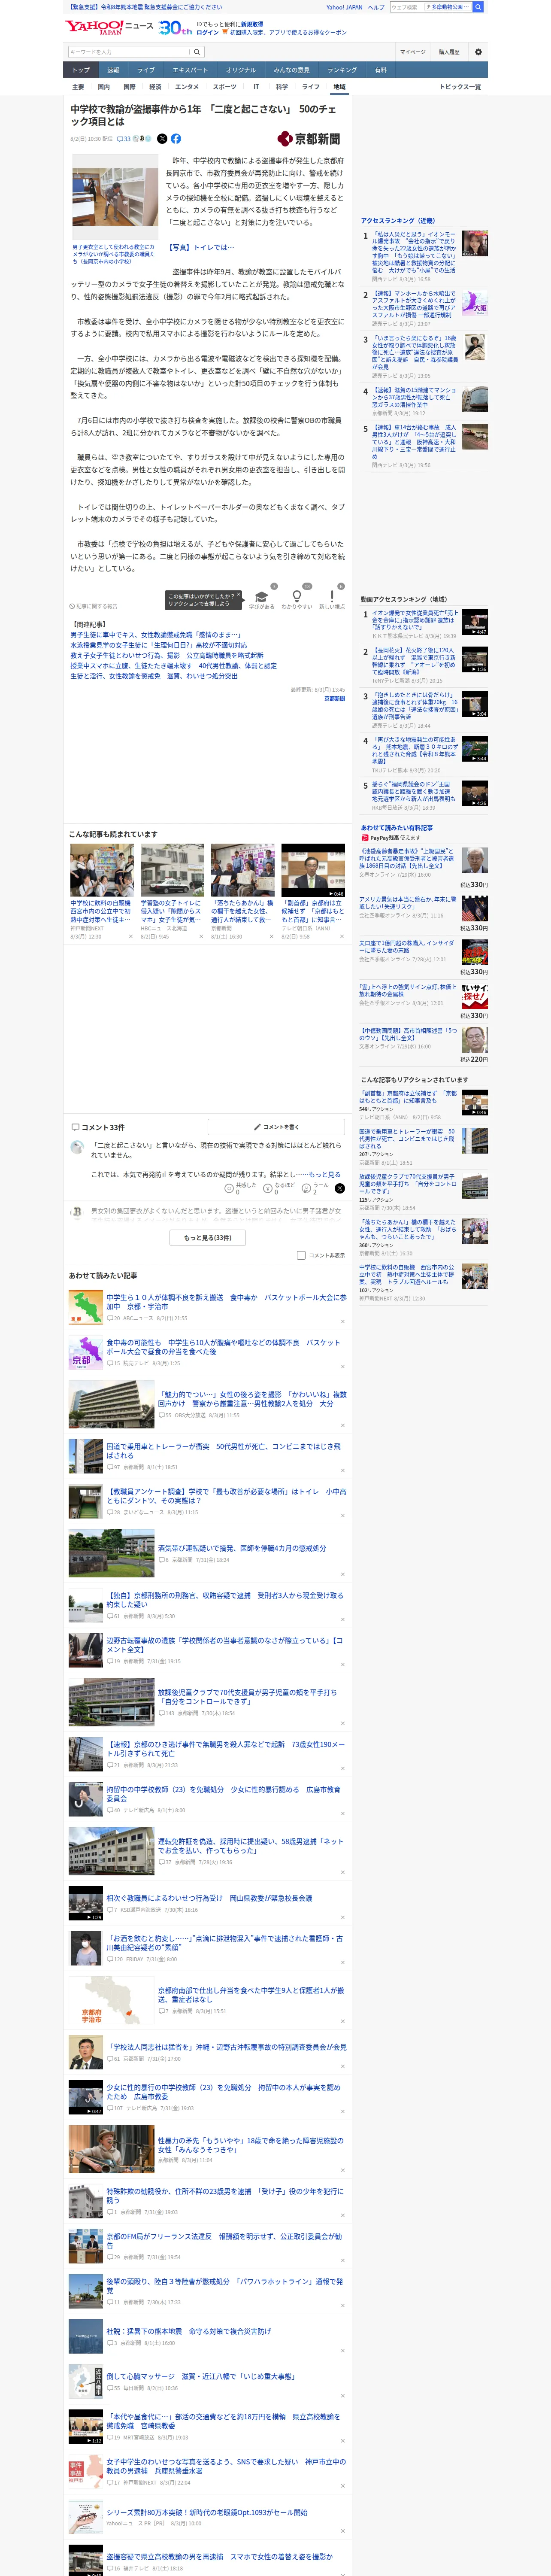Select the ランキング tab
This screenshot has width=551, height=2576.
pos(342,70)
